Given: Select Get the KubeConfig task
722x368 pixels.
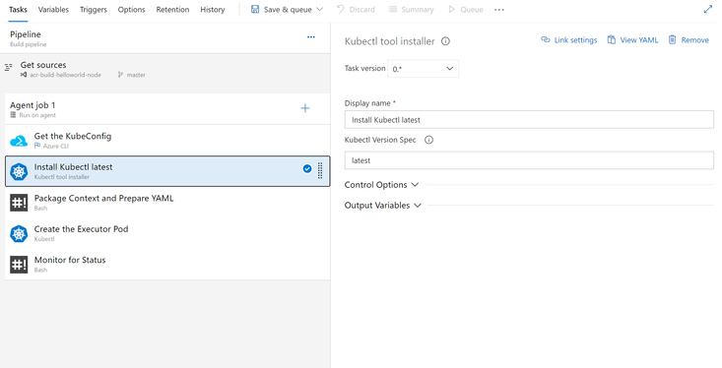Looking at the screenshot, I should [167, 141].
